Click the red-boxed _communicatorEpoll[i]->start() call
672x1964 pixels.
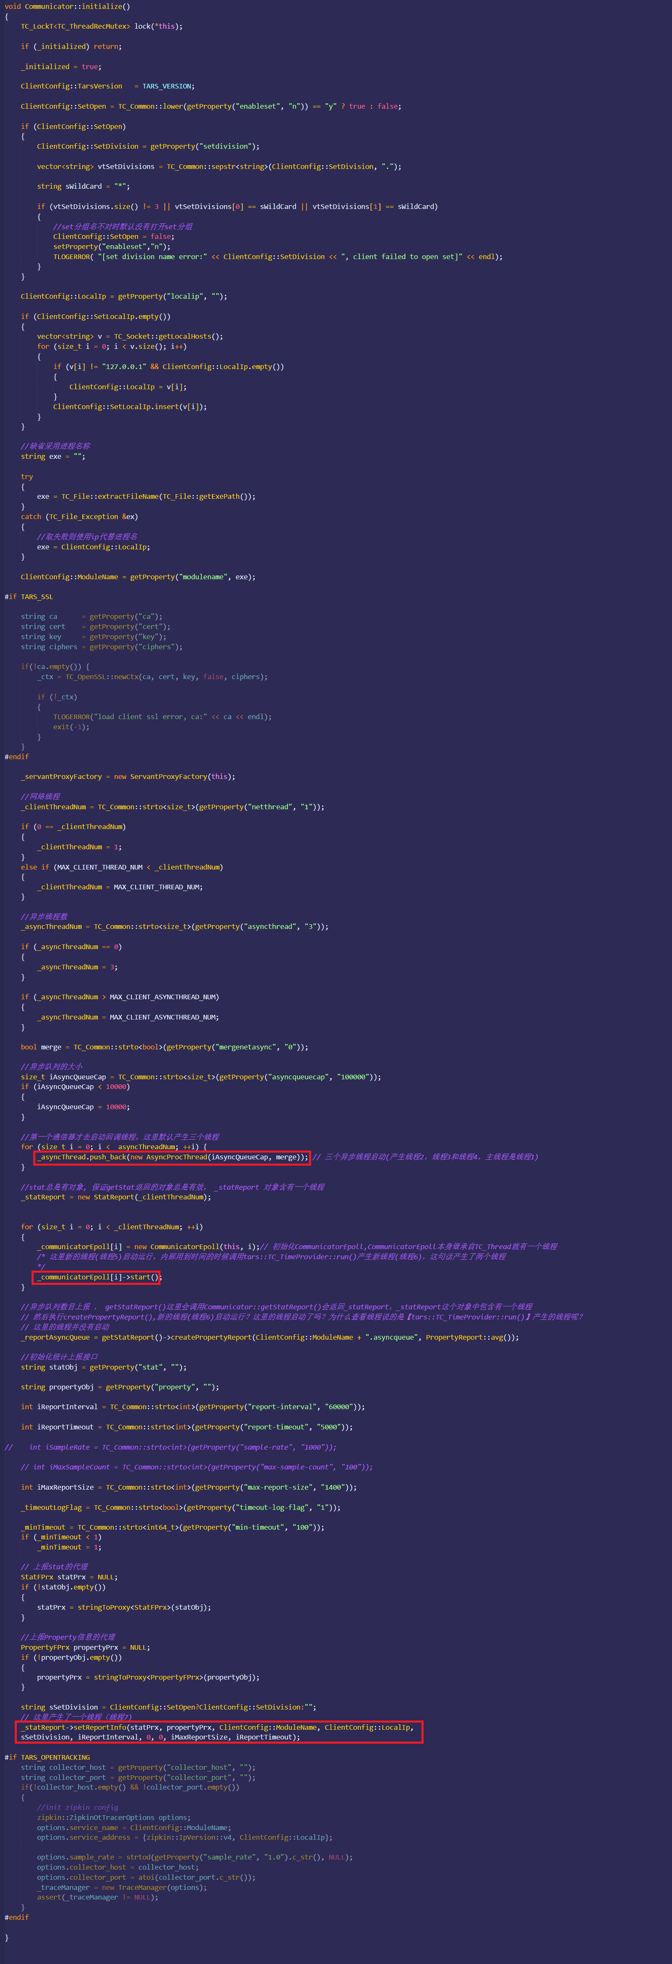pos(97,1277)
